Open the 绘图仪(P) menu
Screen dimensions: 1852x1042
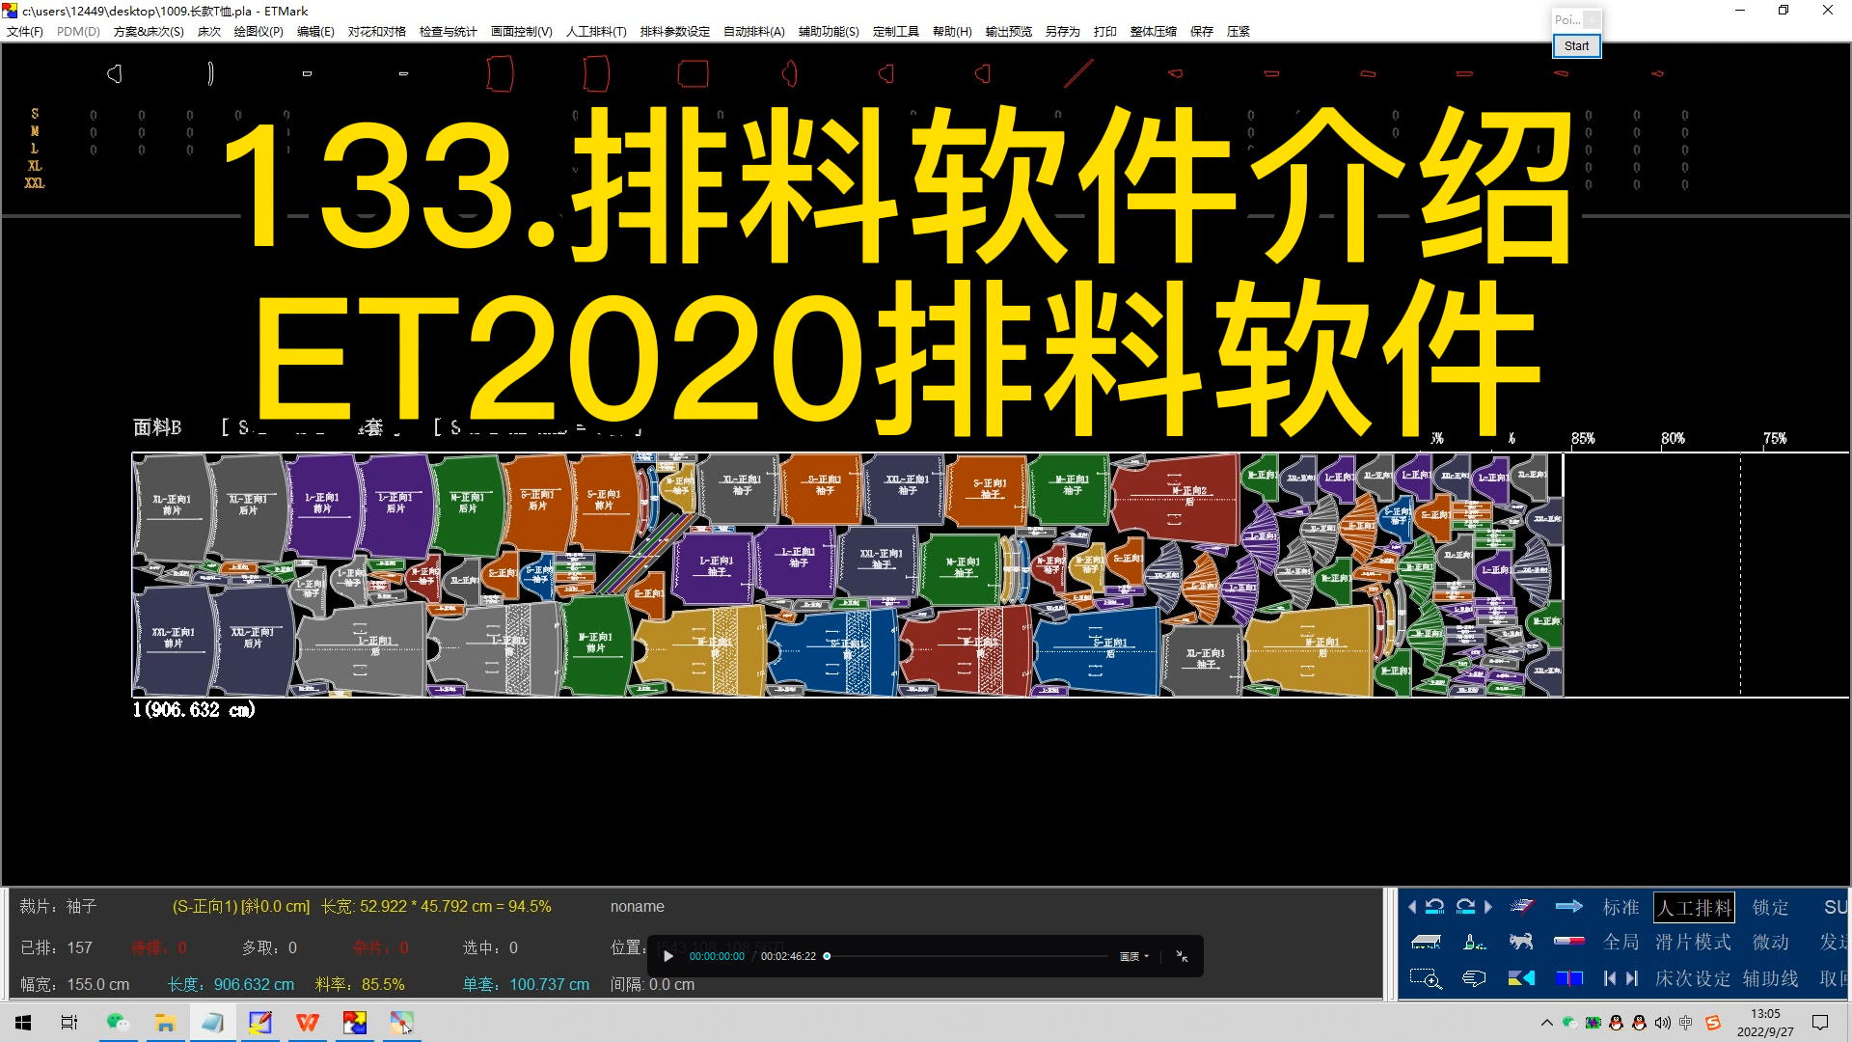point(259,31)
